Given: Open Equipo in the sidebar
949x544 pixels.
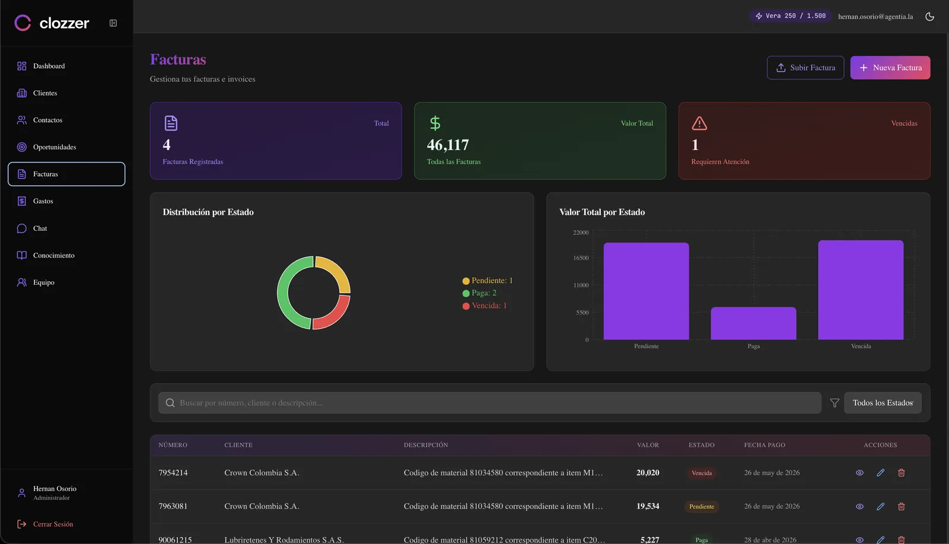Looking at the screenshot, I should coord(66,282).
